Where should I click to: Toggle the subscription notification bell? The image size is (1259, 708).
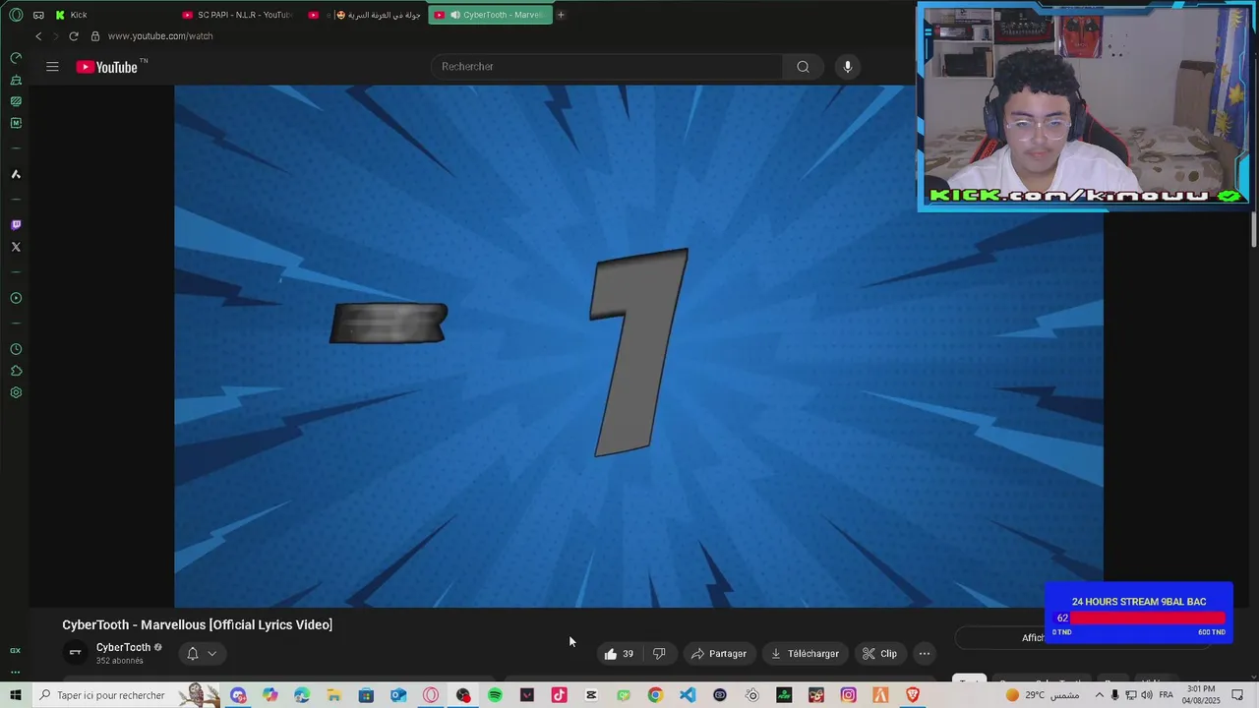192,653
